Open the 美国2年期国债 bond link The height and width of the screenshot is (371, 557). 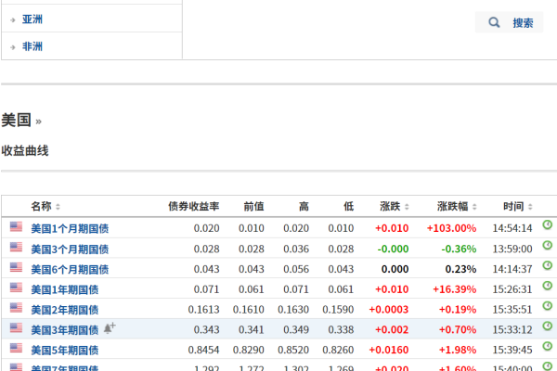pyautogui.click(x=67, y=310)
